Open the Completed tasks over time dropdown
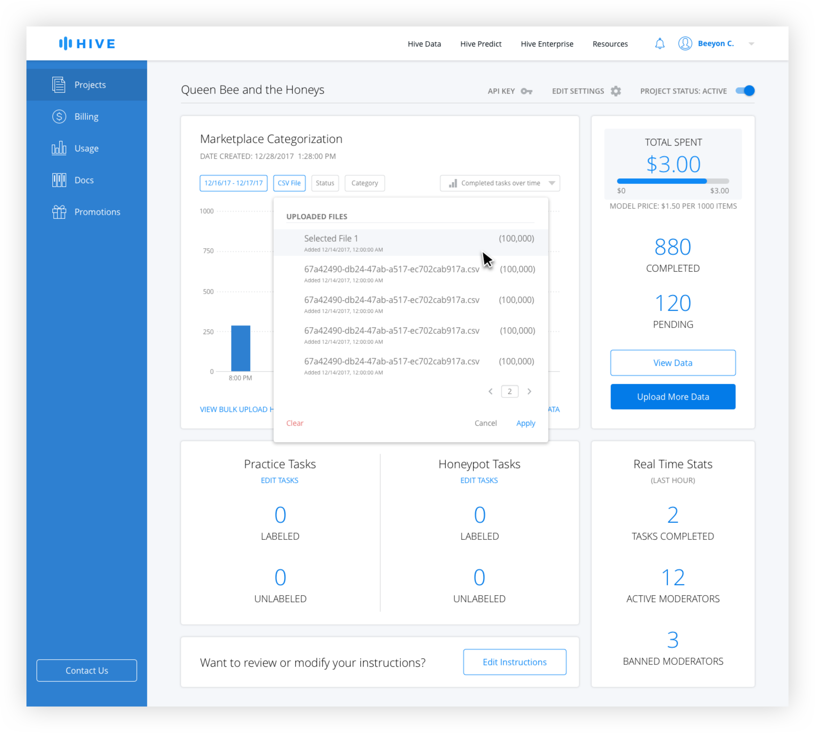Image resolution: width=815 pixels, height=733 pixels. pos(499,183)
